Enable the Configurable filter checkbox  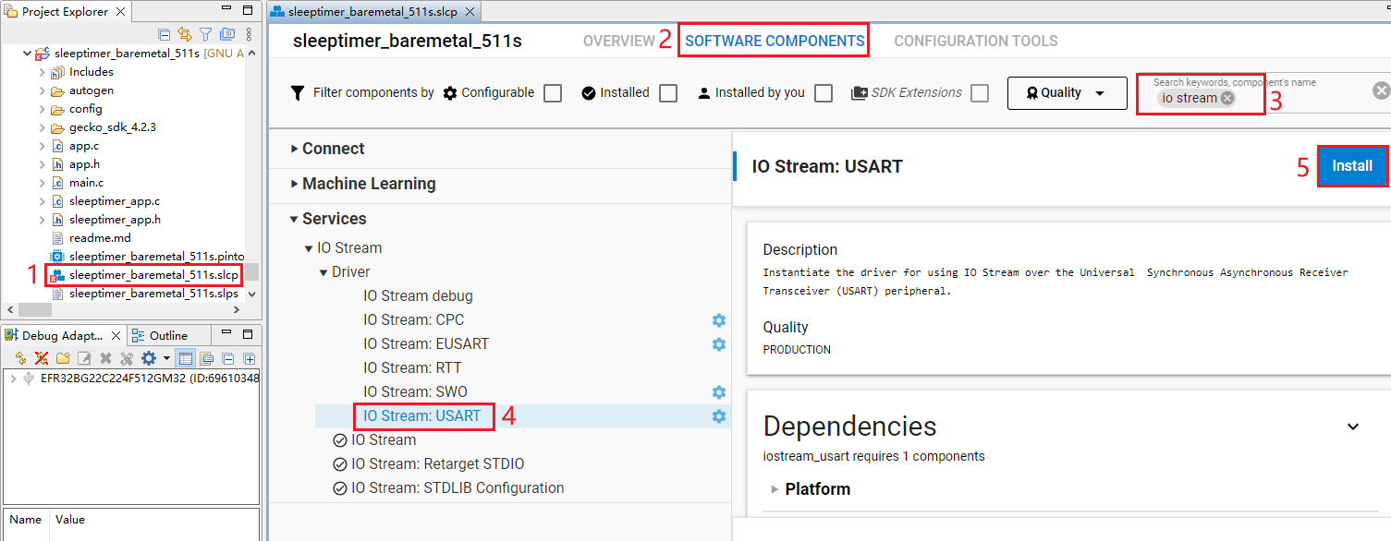[x=552, y=92]
